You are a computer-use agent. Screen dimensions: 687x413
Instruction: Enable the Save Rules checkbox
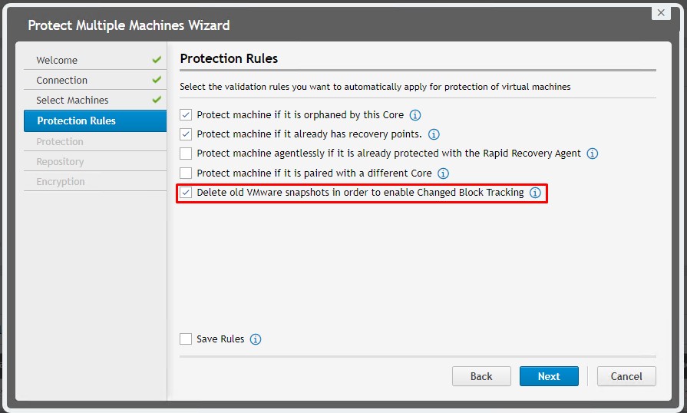tap(186, 339)
